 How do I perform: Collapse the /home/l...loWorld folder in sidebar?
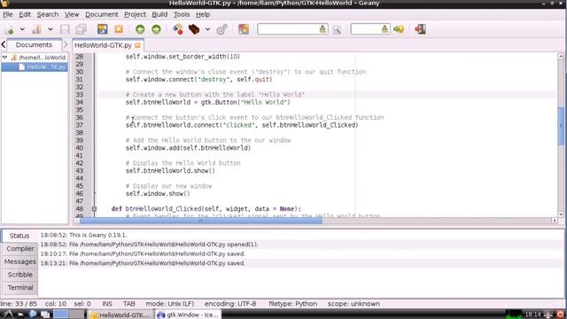coord(4,57)
